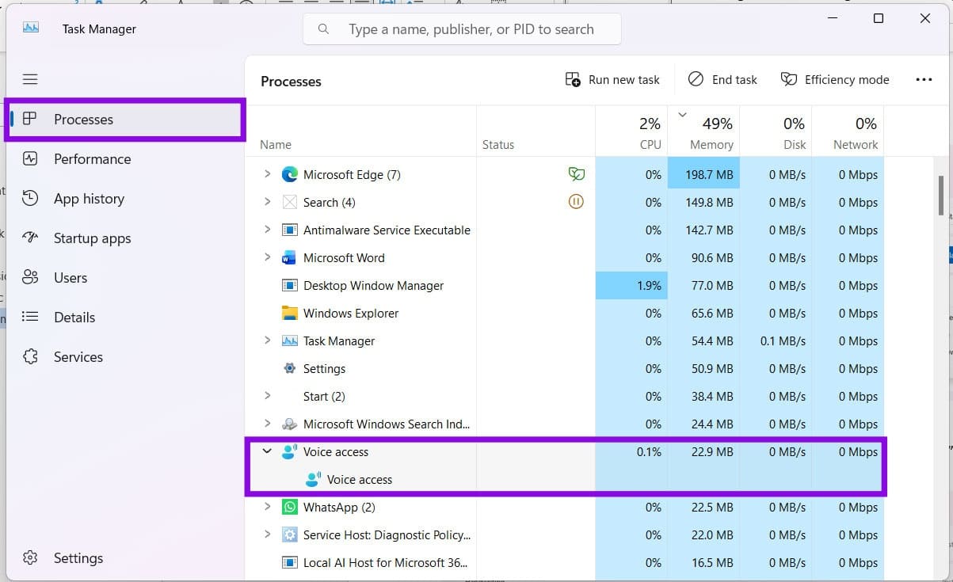Click the Task Manager app icon in title bar
This screenshot has width=953, height=582.
[x=31, y=28]
